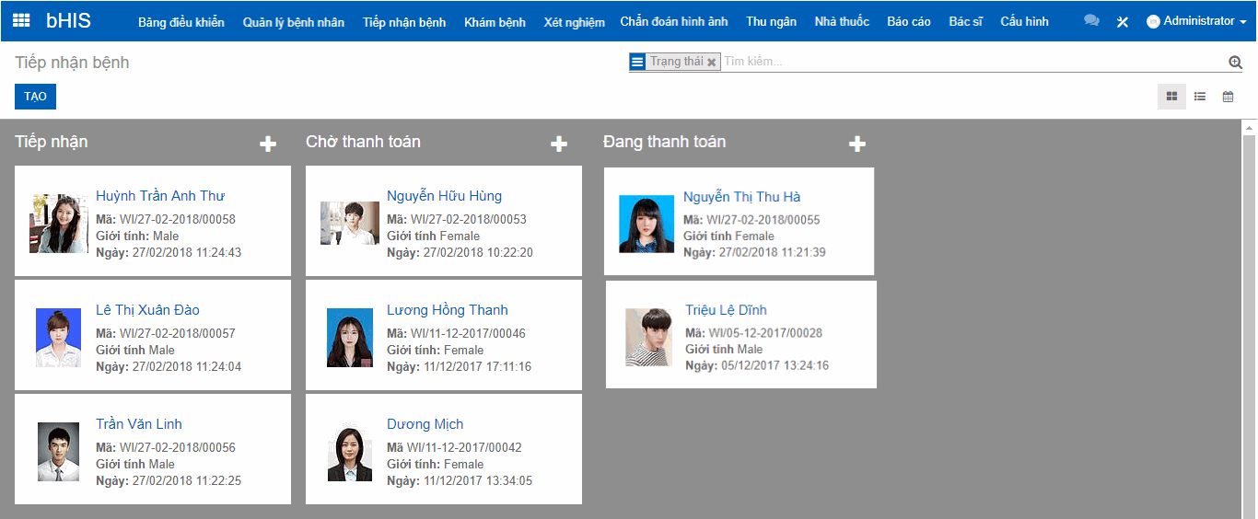
Task: Open the Báo cáo menu
Action: click(908, 21)
